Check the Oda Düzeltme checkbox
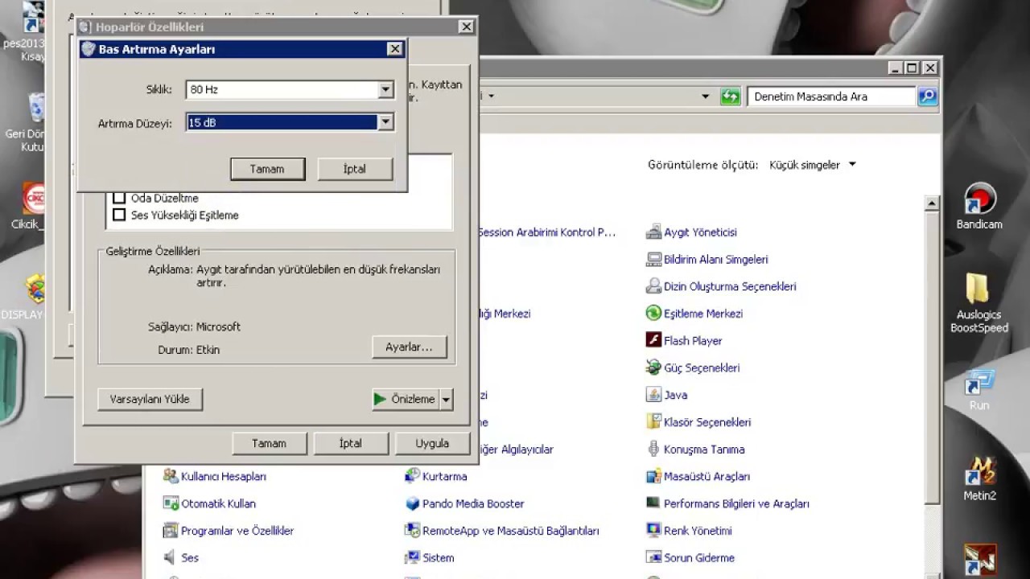This screenshot has height=579, width=1030. pos(119,198)
